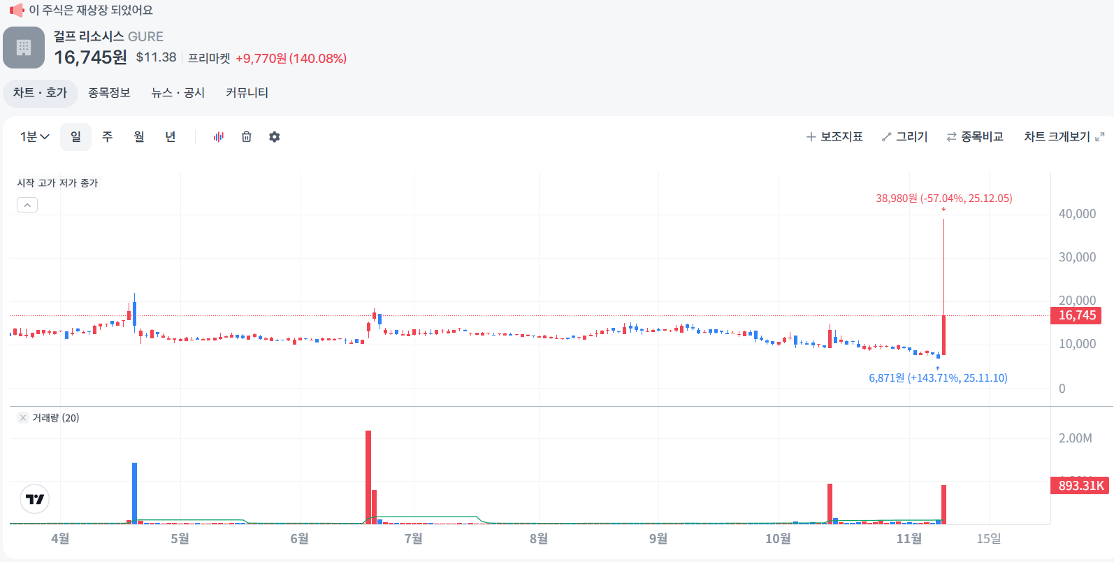Click the 2.00M volume axis label

[1075, 438]
